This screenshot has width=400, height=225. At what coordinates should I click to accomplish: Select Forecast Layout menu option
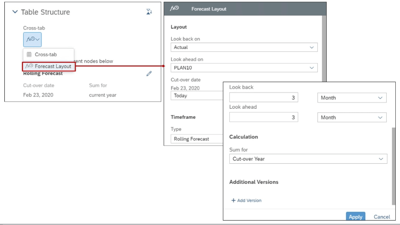coord(49,66)
